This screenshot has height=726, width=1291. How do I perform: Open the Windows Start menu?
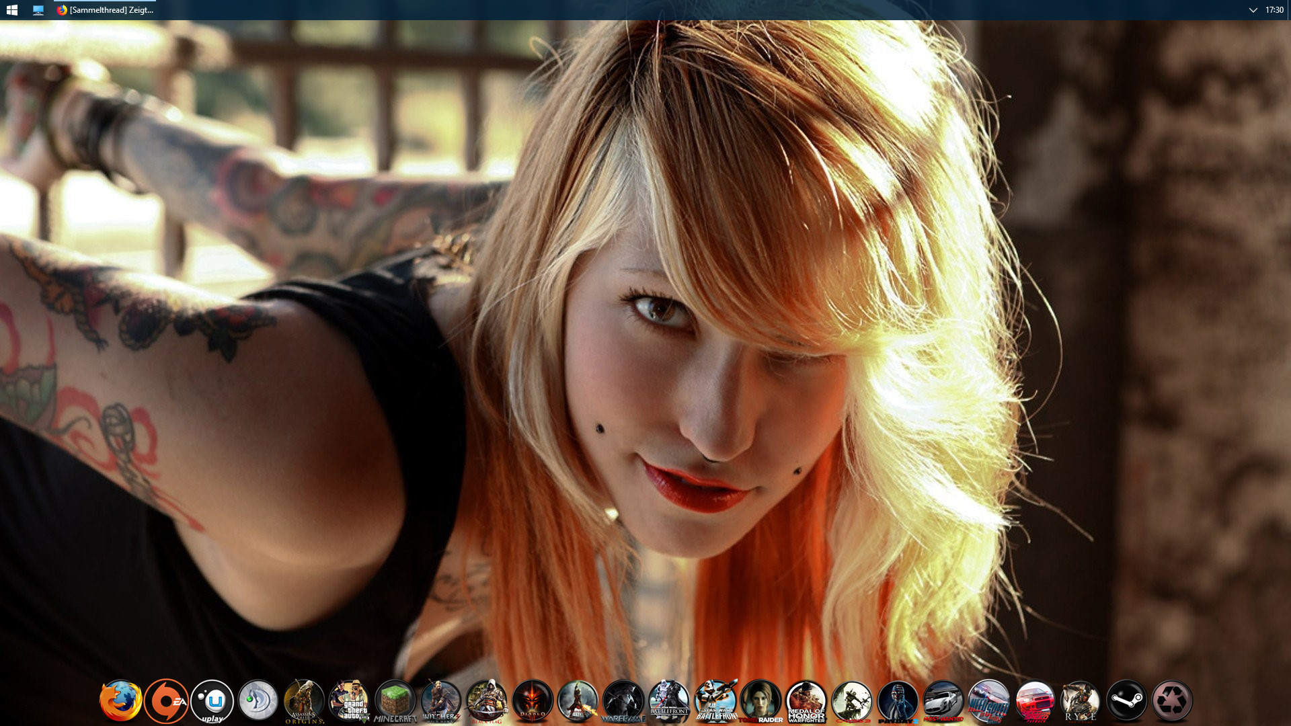tap(11, 10)
